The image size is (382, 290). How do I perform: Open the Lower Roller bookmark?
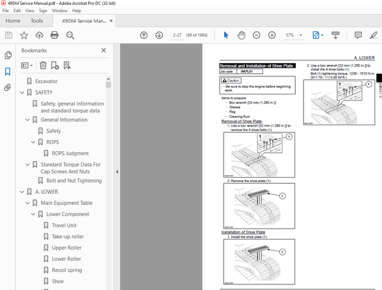tap(67, 259)
